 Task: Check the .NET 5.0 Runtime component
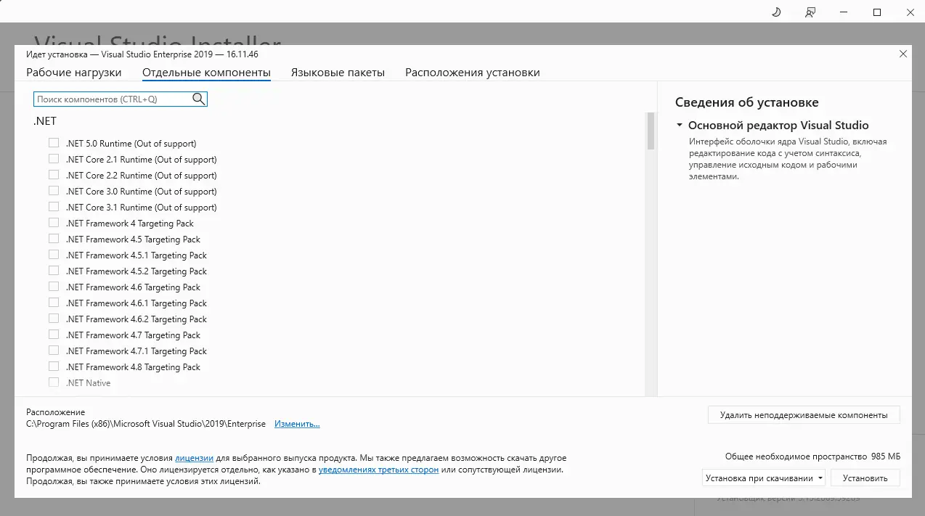click(54, 142)
